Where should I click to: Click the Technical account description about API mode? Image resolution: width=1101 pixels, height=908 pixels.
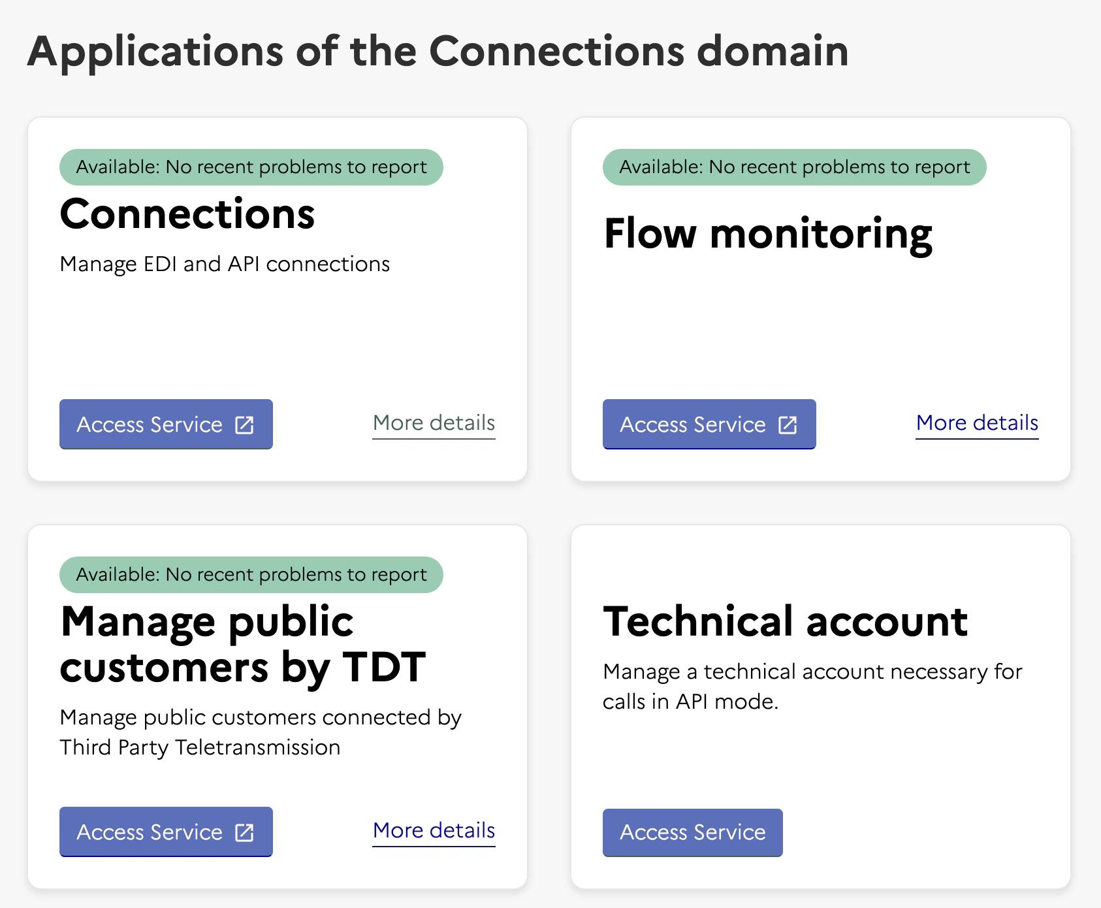(x=812, y=686)
